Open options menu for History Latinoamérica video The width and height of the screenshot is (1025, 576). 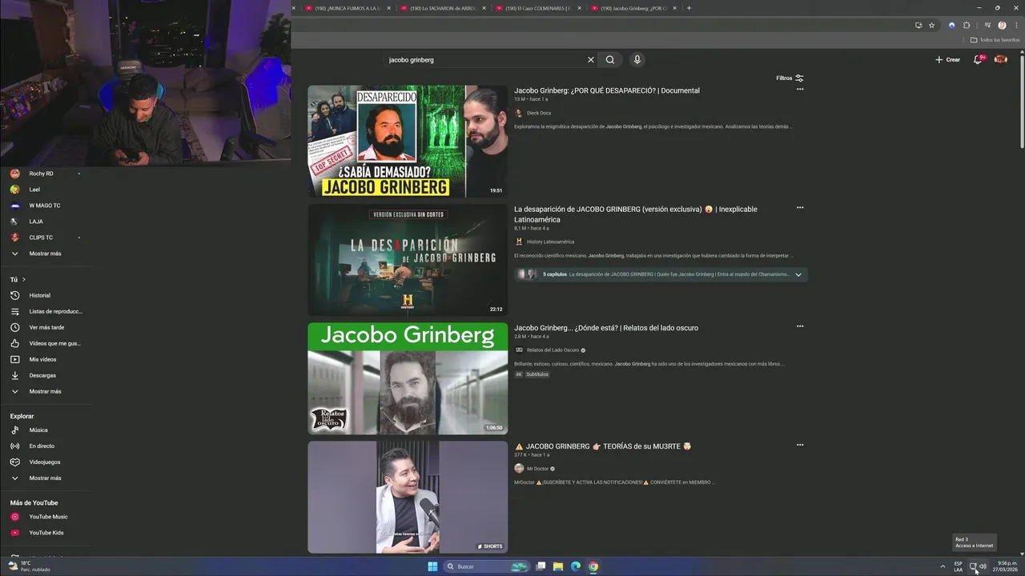click(x=800, y=208)
